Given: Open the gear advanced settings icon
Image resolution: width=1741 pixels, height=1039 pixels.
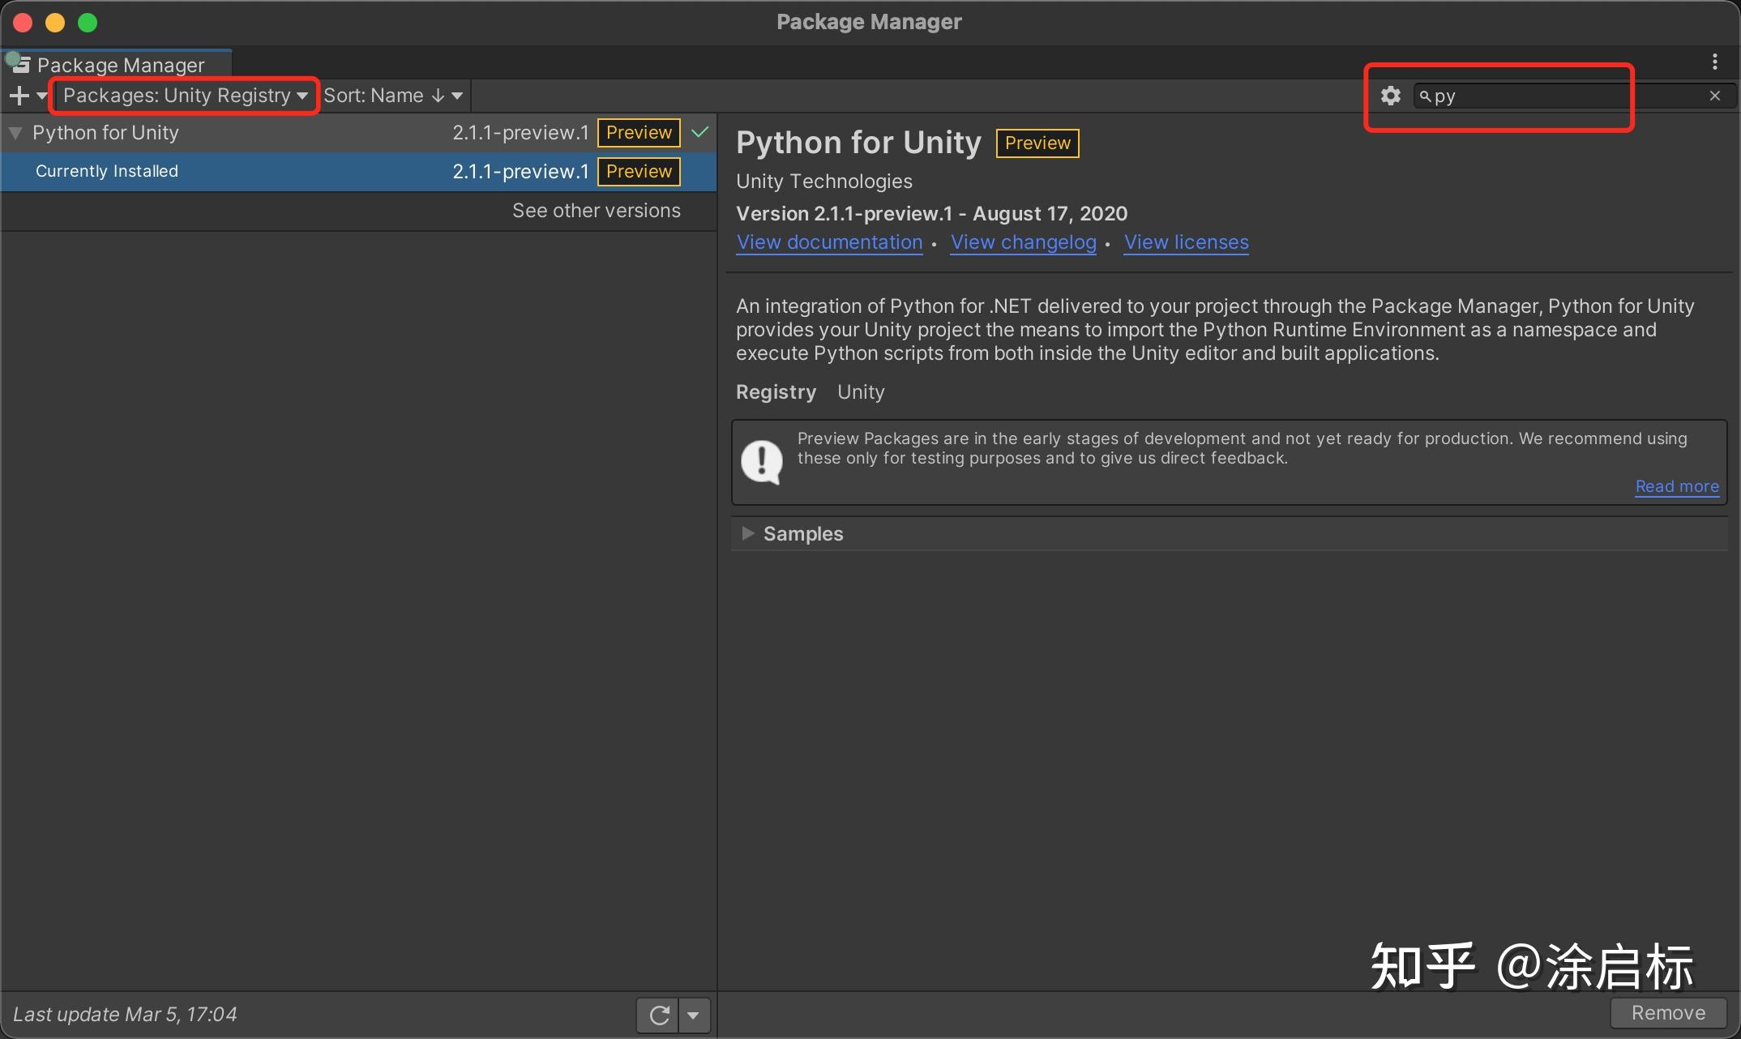Looking at the screenshot, I should [x=1390, y=96].
